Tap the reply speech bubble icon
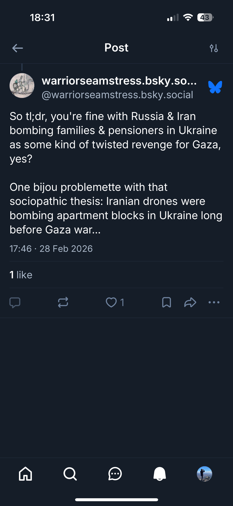 (x=15, y=302)
